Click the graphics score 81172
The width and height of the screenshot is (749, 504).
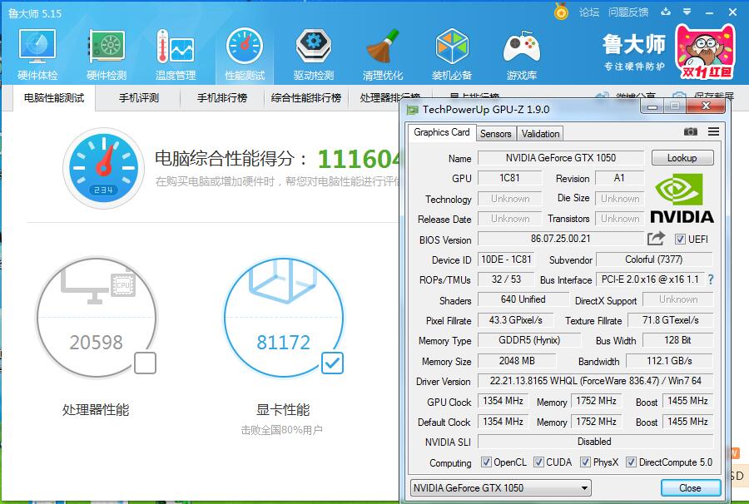283,342
